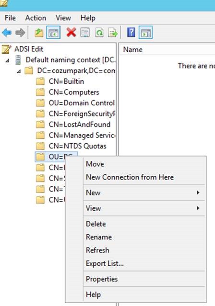The height and width of the screenshot is (306, 215).
Task: Open the blue Help question mark icon
Action: (x=131, y=33)
